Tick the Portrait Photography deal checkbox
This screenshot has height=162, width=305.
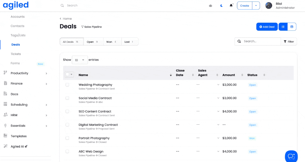67,138
